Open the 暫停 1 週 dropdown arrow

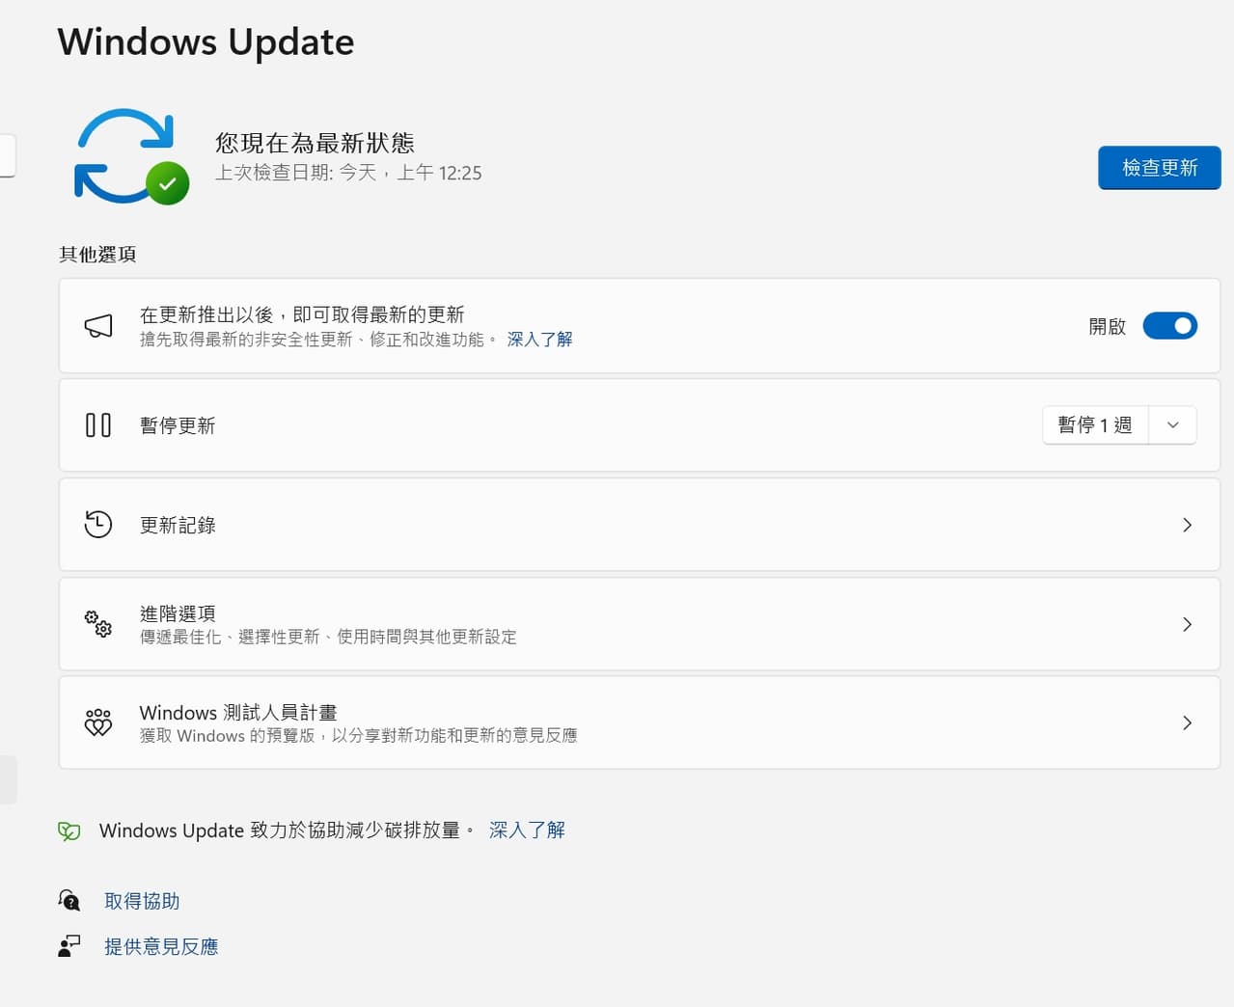(1173, 425)
